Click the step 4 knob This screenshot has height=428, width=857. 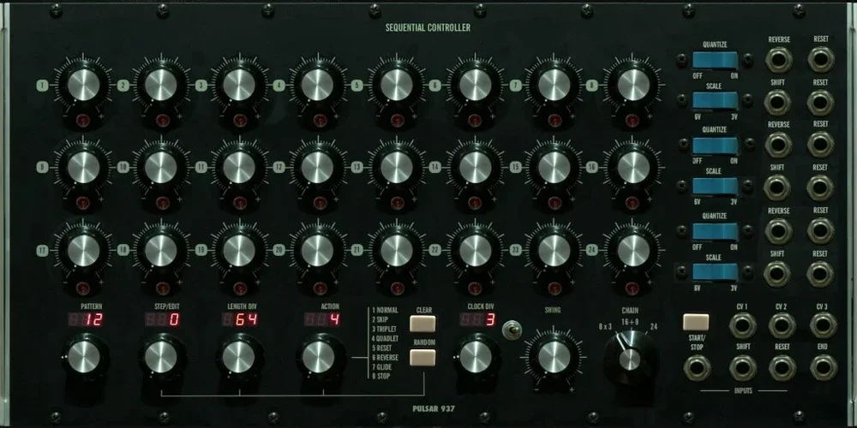(318, 85)
